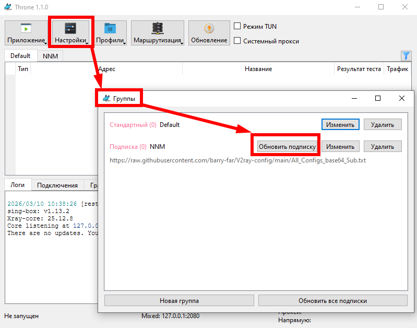
Task: Click the Напрямую: status label
Action: [x=294, y=320]
